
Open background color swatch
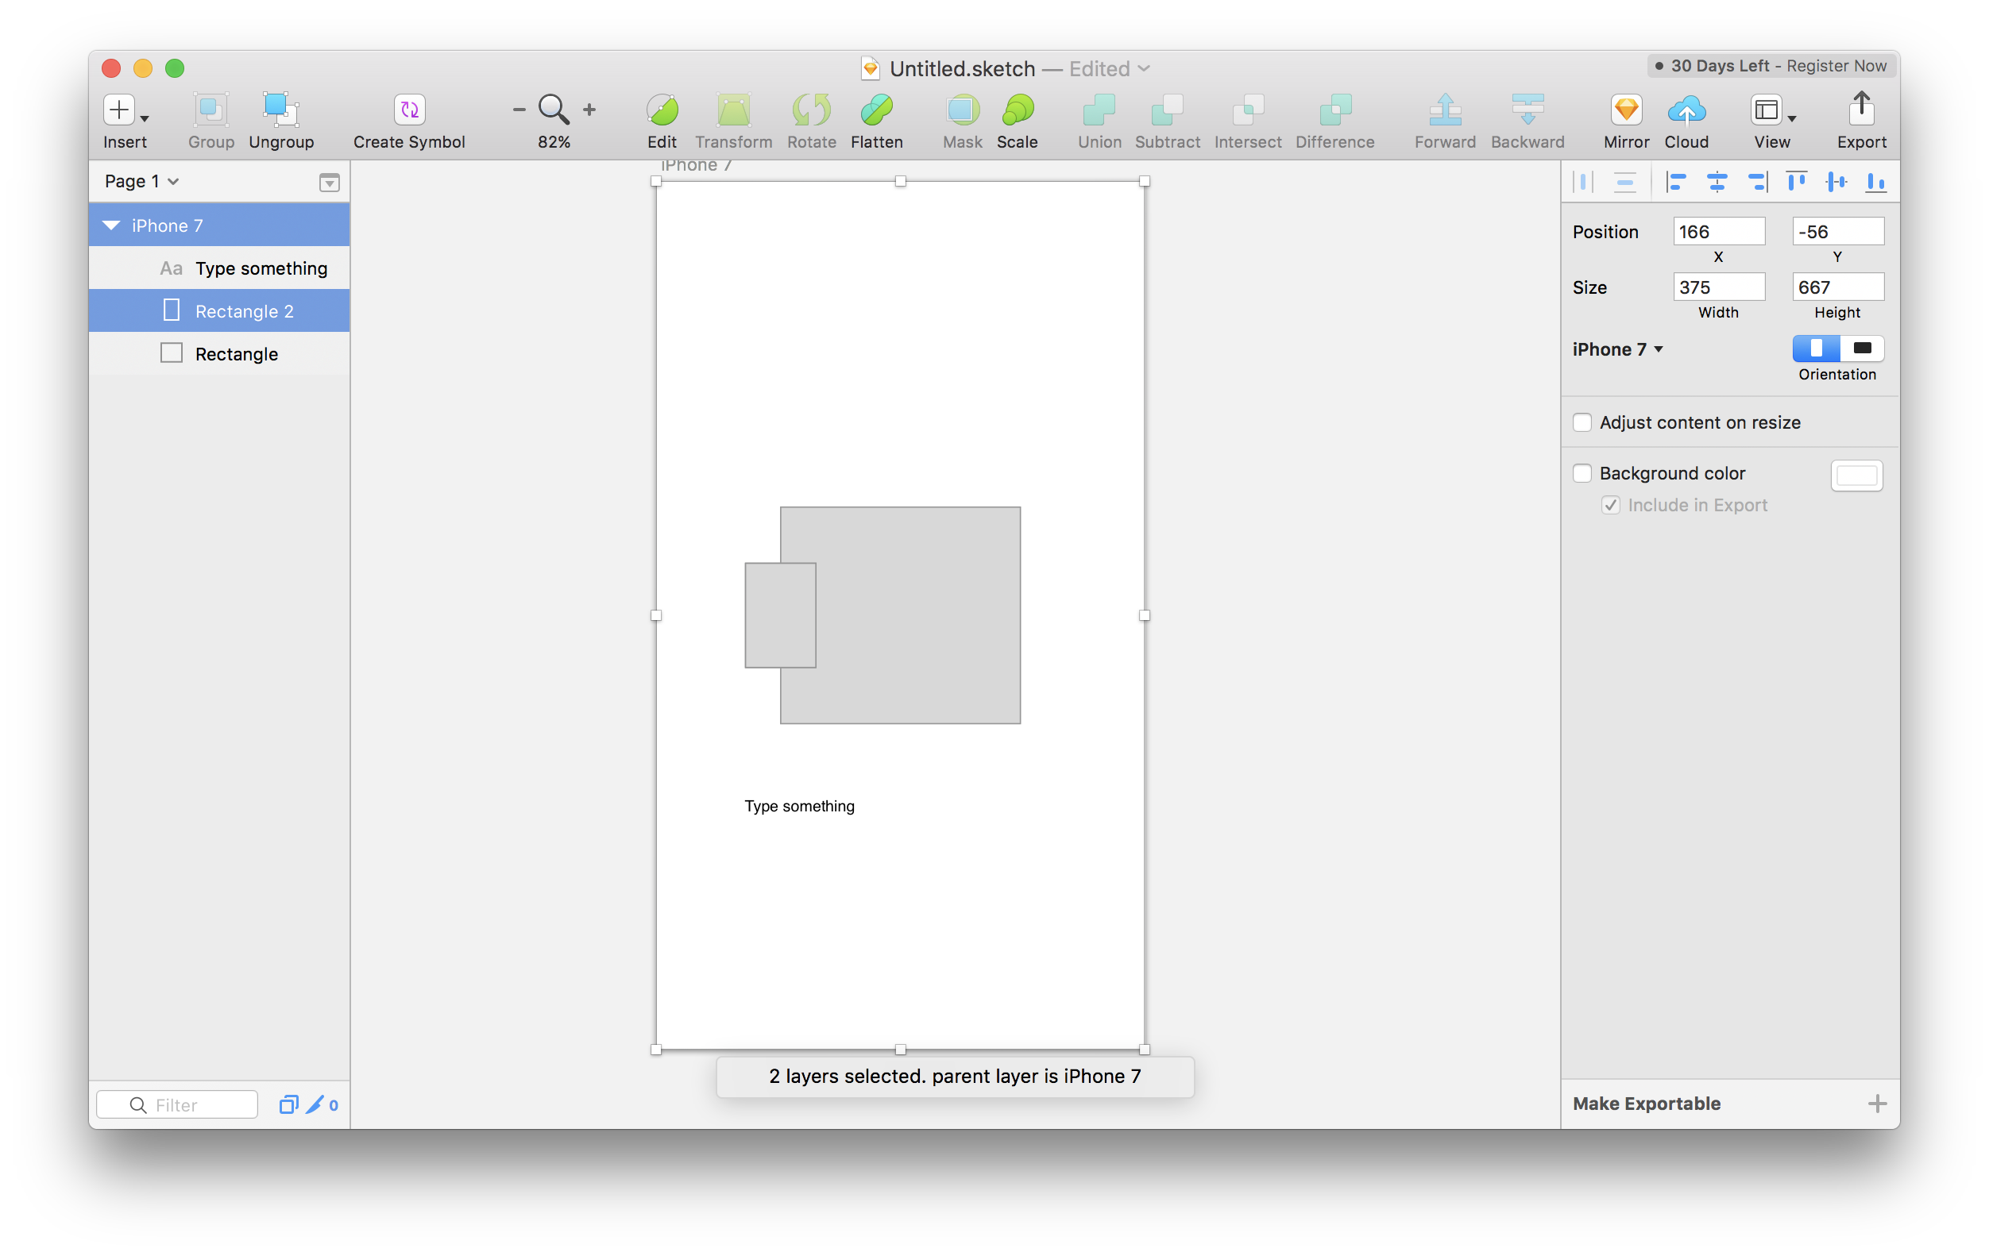point(1856,476)
